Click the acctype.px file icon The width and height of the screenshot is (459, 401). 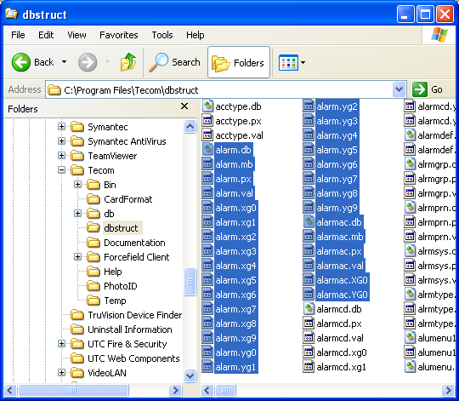point(207,121)
